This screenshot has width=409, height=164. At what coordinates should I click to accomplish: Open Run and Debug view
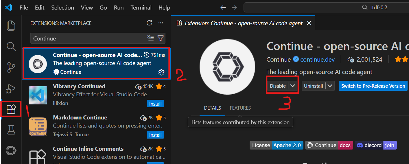(11, 89)
